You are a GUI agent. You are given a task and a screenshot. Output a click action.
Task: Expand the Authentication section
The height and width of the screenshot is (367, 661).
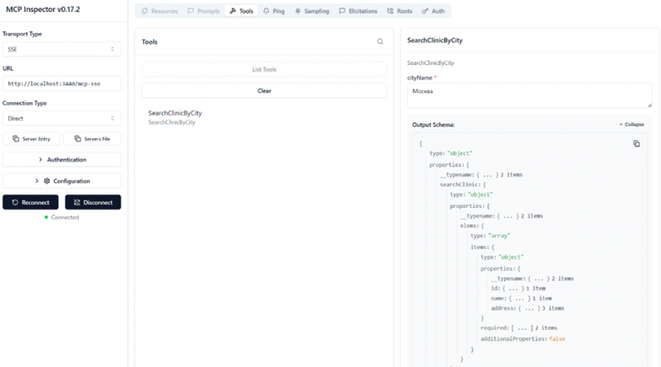click(62, 160)
